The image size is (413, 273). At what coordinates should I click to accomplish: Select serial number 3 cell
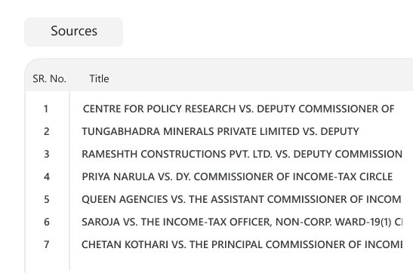pyautogui.click(x=46, y=154)
